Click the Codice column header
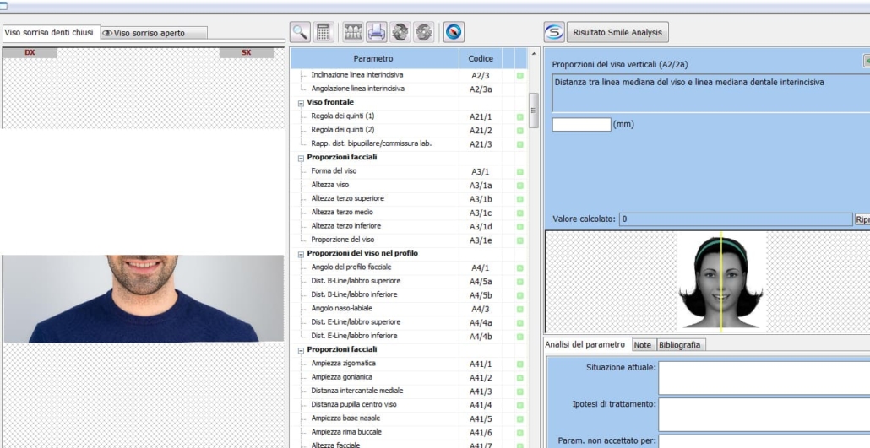This screenshot has height=448, width=870. (481, 58)
